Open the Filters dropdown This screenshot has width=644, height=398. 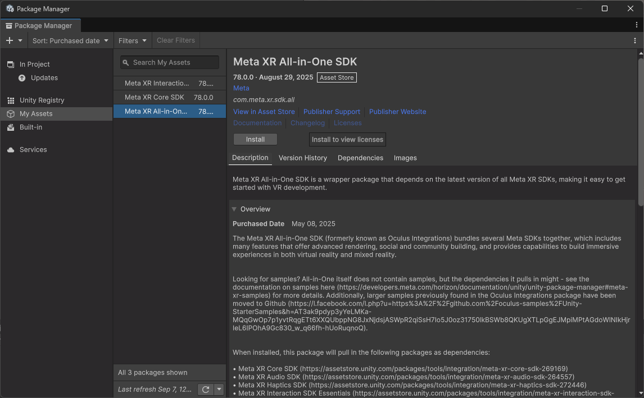132,40
